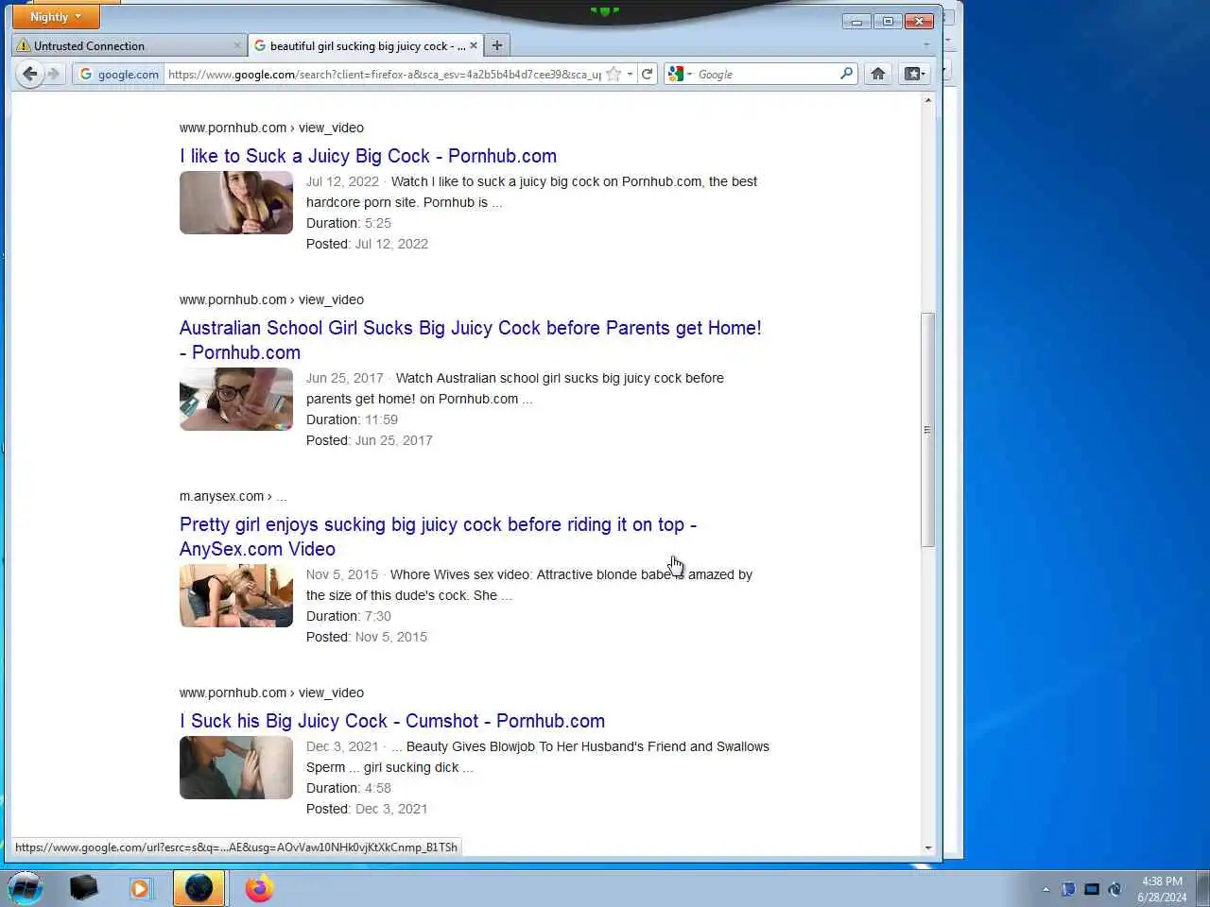Click the 'Posted: Nov 5, 2015' text

(x=367, y=637)
